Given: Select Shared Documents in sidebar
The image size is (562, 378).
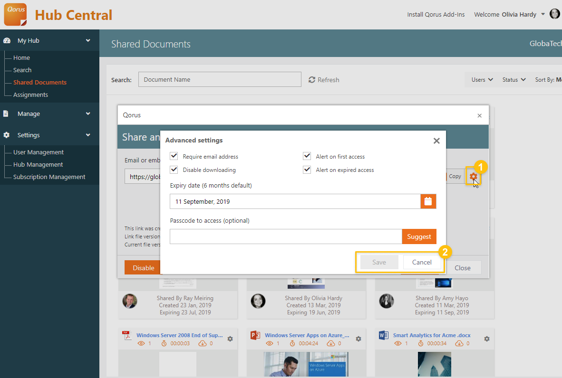Looking at the screenshot, I should 40,82.
